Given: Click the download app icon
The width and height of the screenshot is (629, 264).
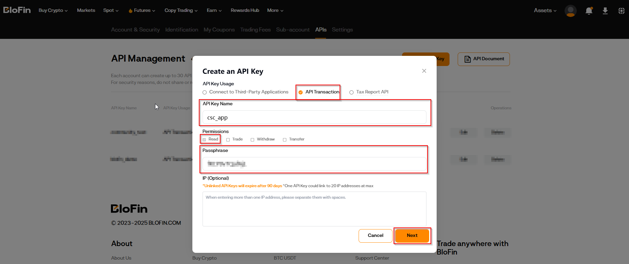Looking at the screenshot, I should [605, 11].
